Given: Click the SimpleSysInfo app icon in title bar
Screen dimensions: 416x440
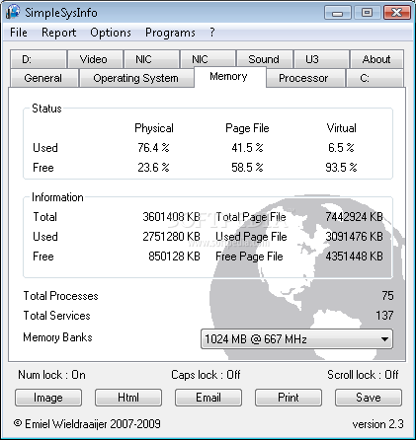Looking at the screenshot, I should pos(13,12).
